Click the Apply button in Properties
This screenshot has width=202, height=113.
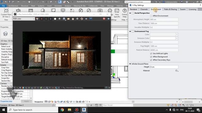[27, 101]
